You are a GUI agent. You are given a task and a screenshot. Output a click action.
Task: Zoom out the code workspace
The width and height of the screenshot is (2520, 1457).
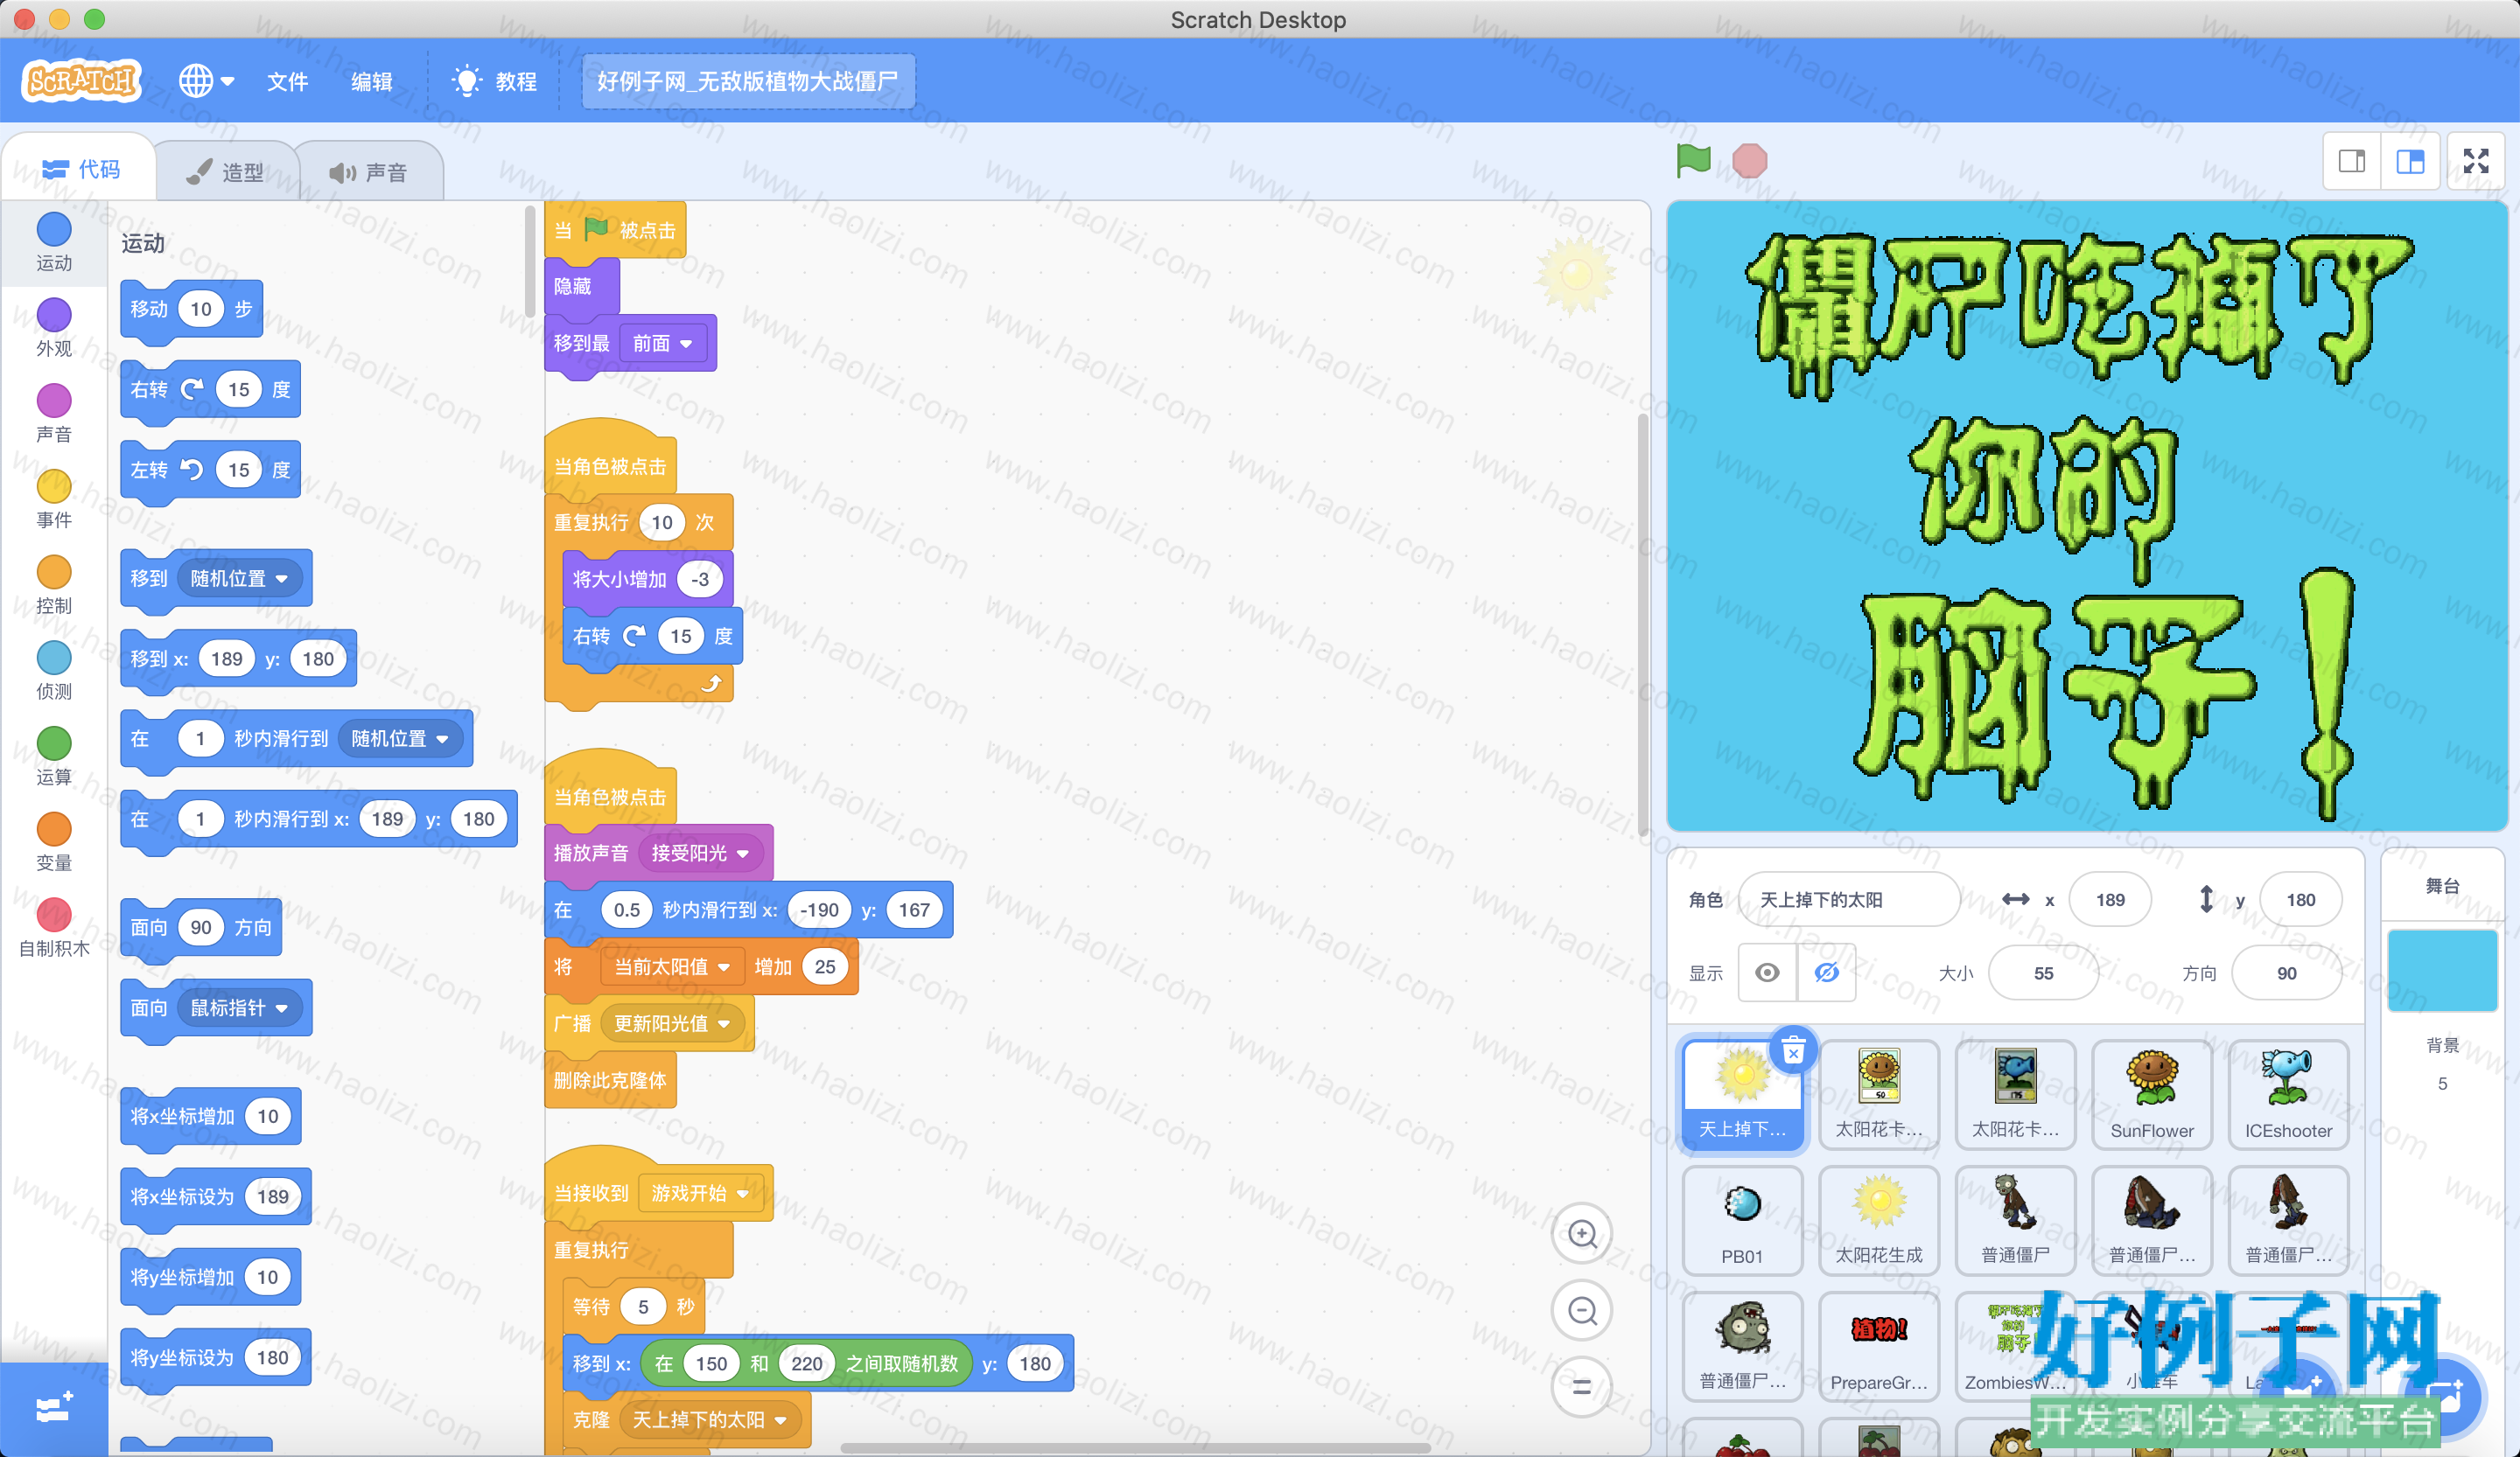pyautogui.click(x=1582, y=1310)
